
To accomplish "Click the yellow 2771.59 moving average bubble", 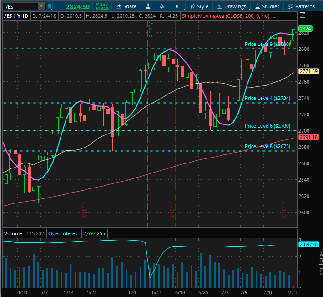I will pyautogui.click(x=308, y=71).
